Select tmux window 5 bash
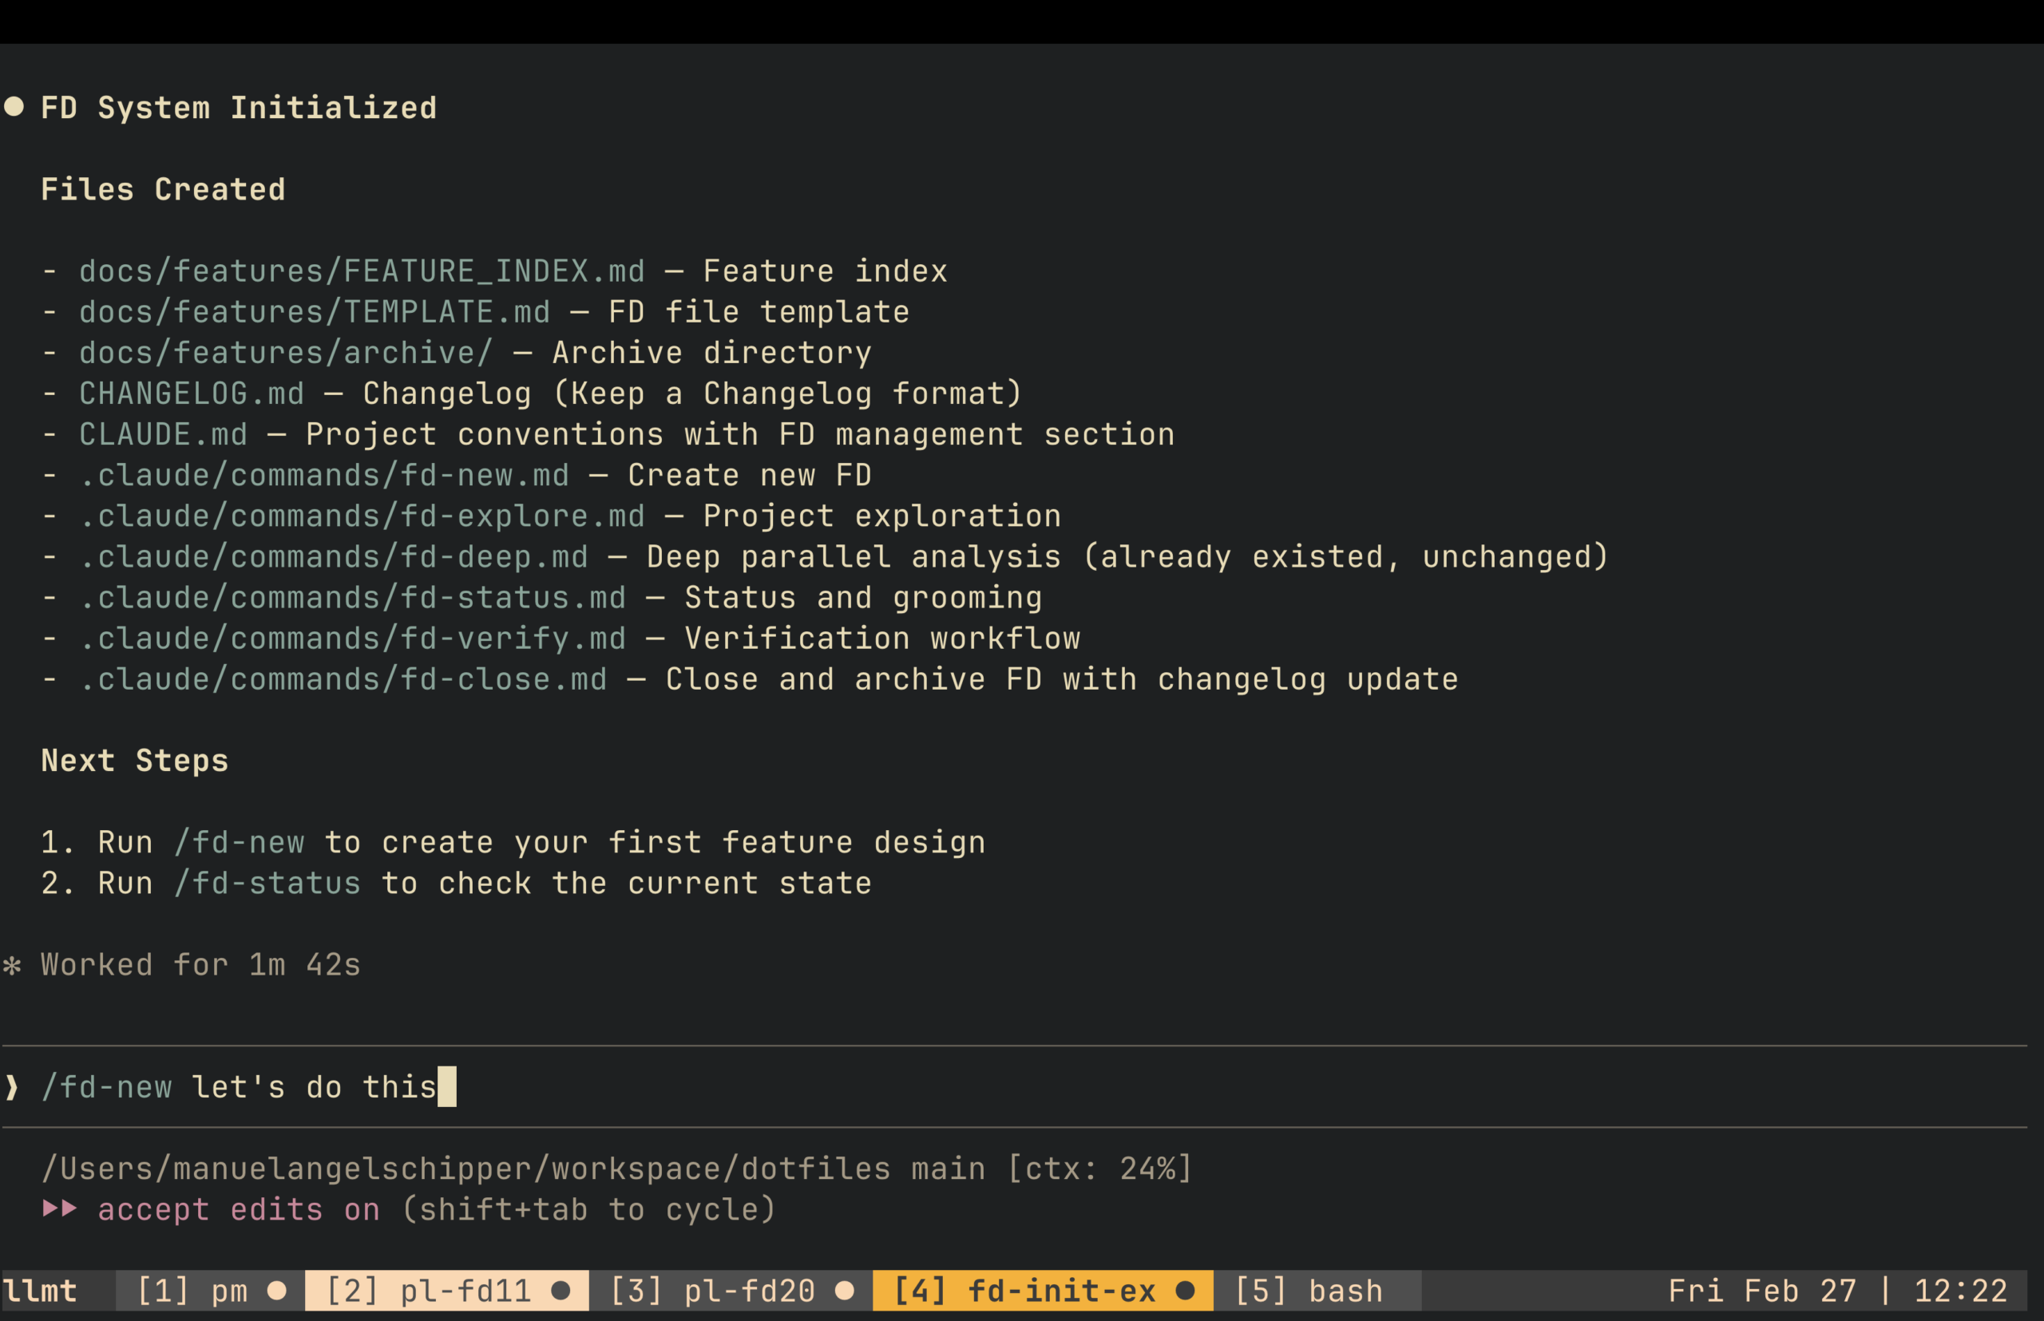2044x1321 pixels. 1309,1291
